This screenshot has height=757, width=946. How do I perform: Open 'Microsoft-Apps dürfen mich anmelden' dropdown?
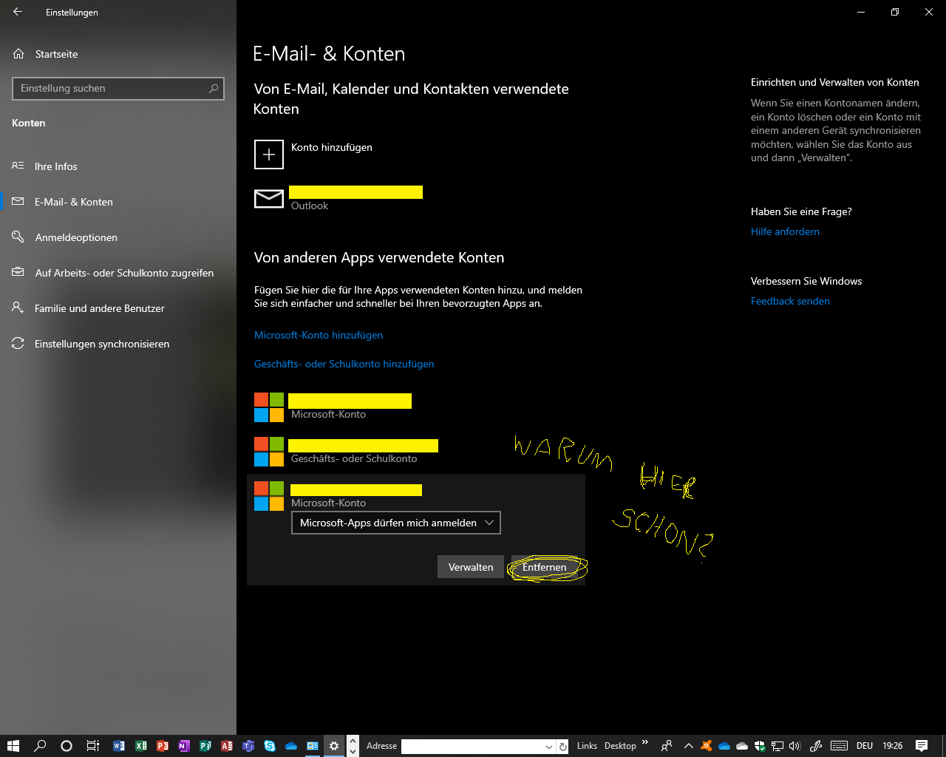(x=396, y=523)
